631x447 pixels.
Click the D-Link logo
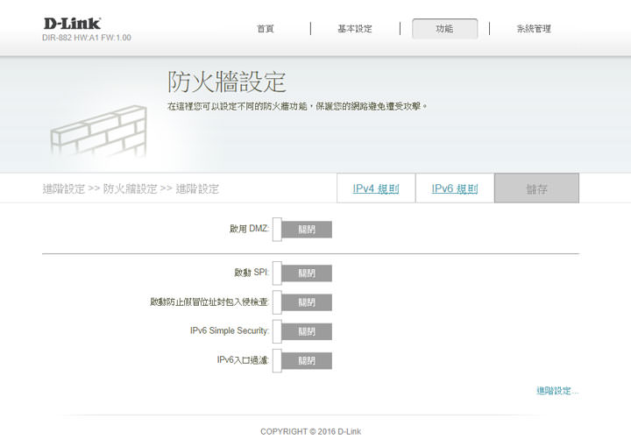click(72, 23)
